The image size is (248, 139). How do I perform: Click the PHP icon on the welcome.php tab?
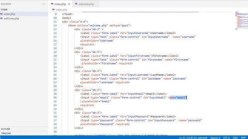click(x=76, y=4)
